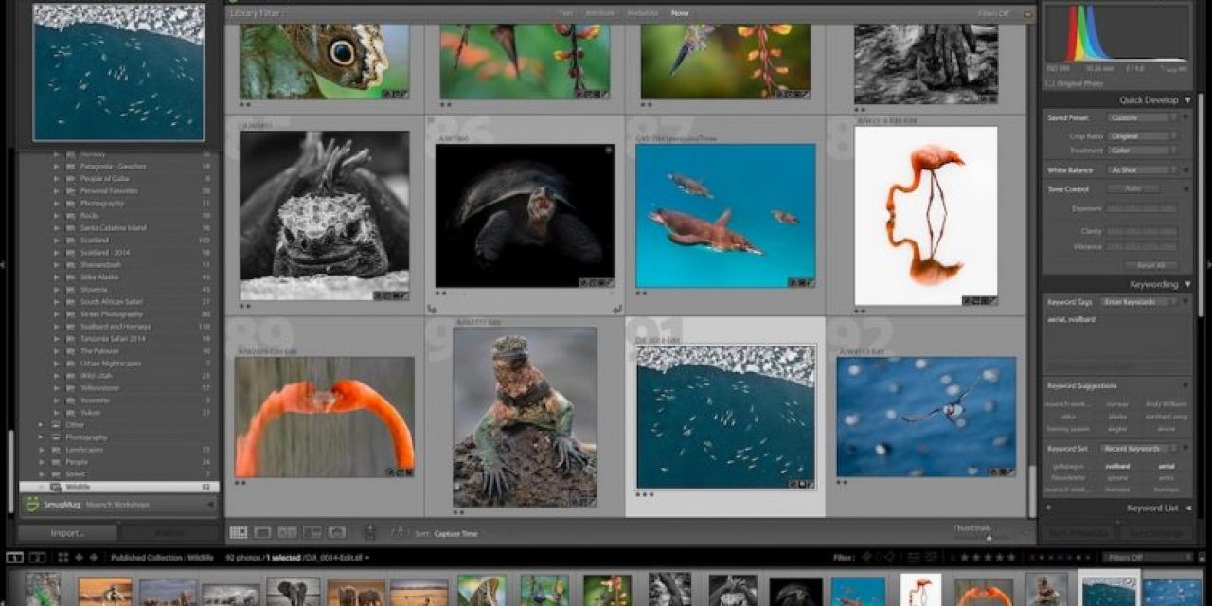Open the Treatment Color dropdown

1141,151
